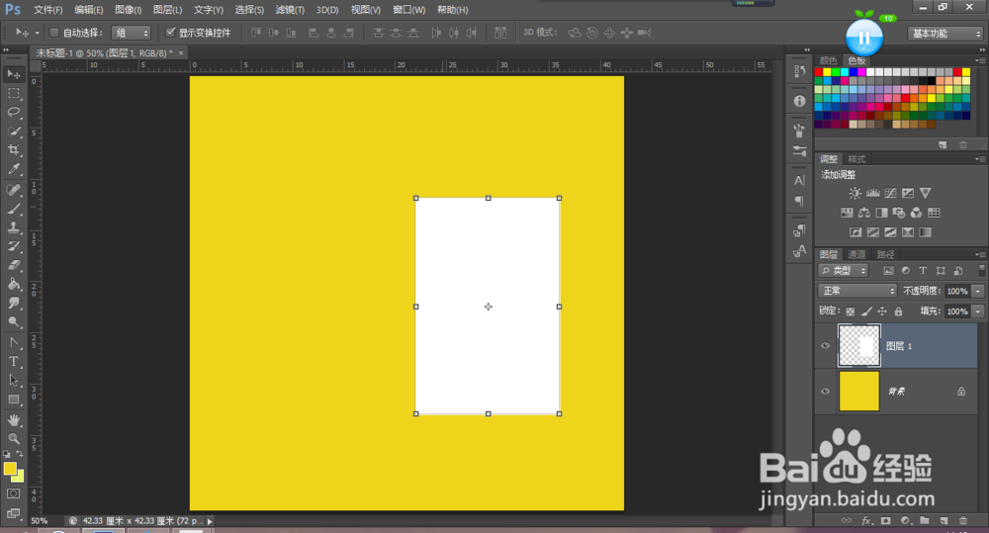Switch to the 样式 tab
The height and width of the screenshot is (533, 989).
[856, 159]
